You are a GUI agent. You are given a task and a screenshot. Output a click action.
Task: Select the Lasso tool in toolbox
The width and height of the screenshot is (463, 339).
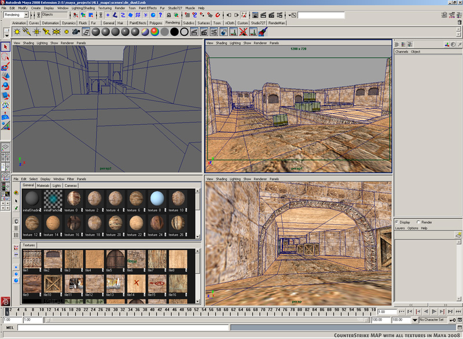(x=6, y=57)
